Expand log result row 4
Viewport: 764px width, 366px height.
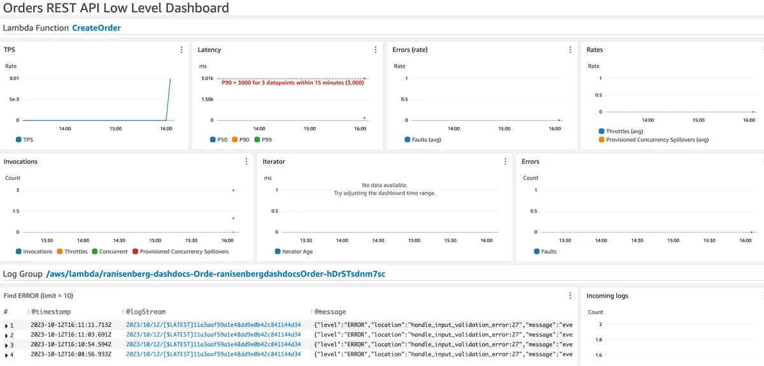(6, 355)
